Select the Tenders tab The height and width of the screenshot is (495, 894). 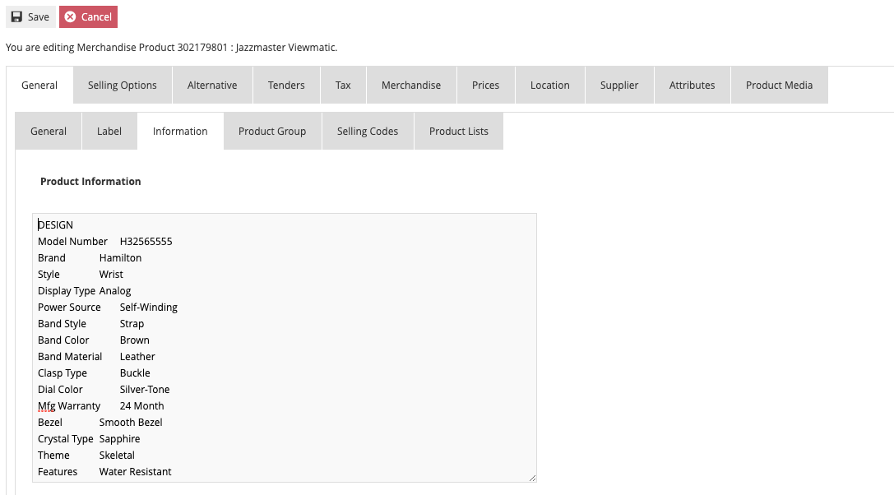[x=286, y=85]
